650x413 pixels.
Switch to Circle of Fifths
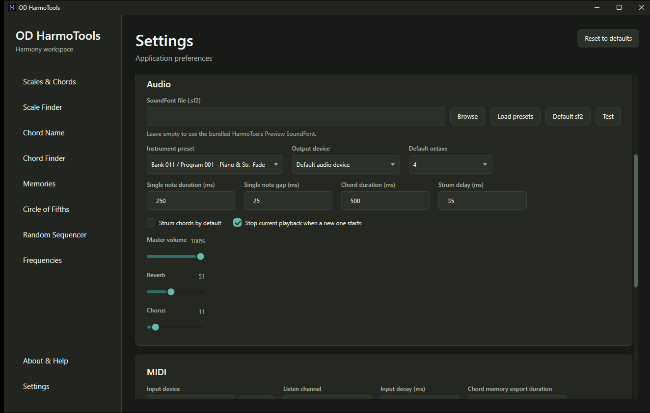(46, 209)
